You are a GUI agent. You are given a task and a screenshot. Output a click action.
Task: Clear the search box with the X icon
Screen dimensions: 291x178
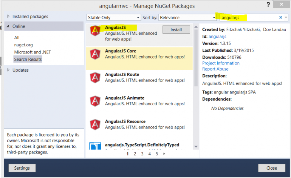point(281,18)
